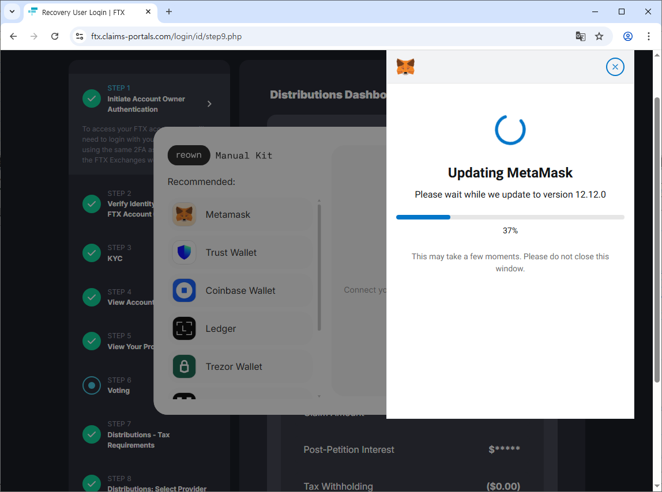Click the 37% progress label

click(510, 230)
